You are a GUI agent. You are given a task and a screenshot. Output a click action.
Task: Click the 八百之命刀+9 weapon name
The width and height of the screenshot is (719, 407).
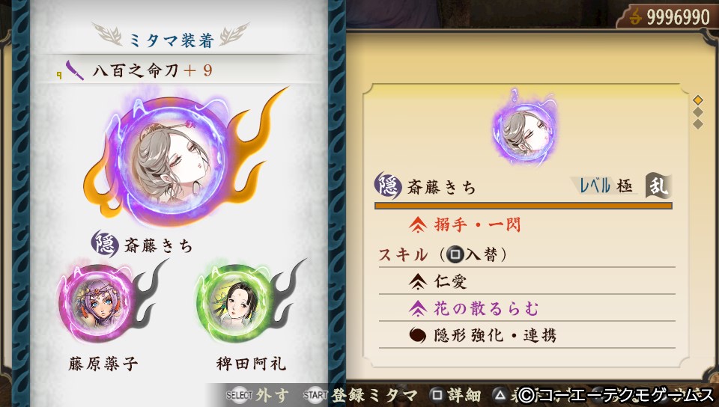(152, 70)
